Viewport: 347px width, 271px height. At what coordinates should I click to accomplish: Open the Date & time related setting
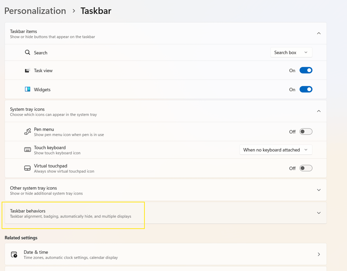[165, 254]
